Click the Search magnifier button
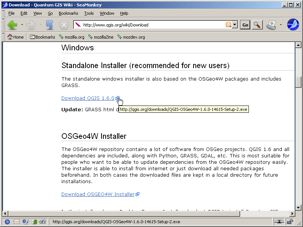Image resolution: width=303 pixels, height=227 pixels. click(257, 25)
